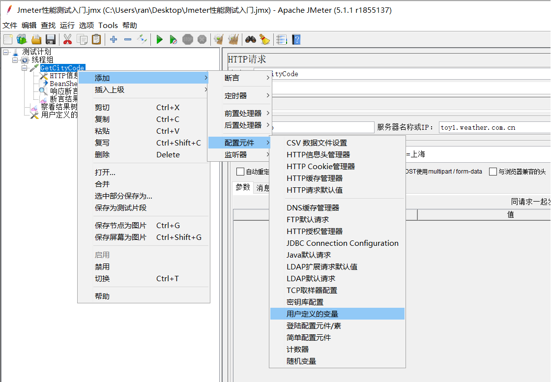This screenshot has width=551, height=382.
Task: Select the 线程组 tree item
Action: point(43,60)
